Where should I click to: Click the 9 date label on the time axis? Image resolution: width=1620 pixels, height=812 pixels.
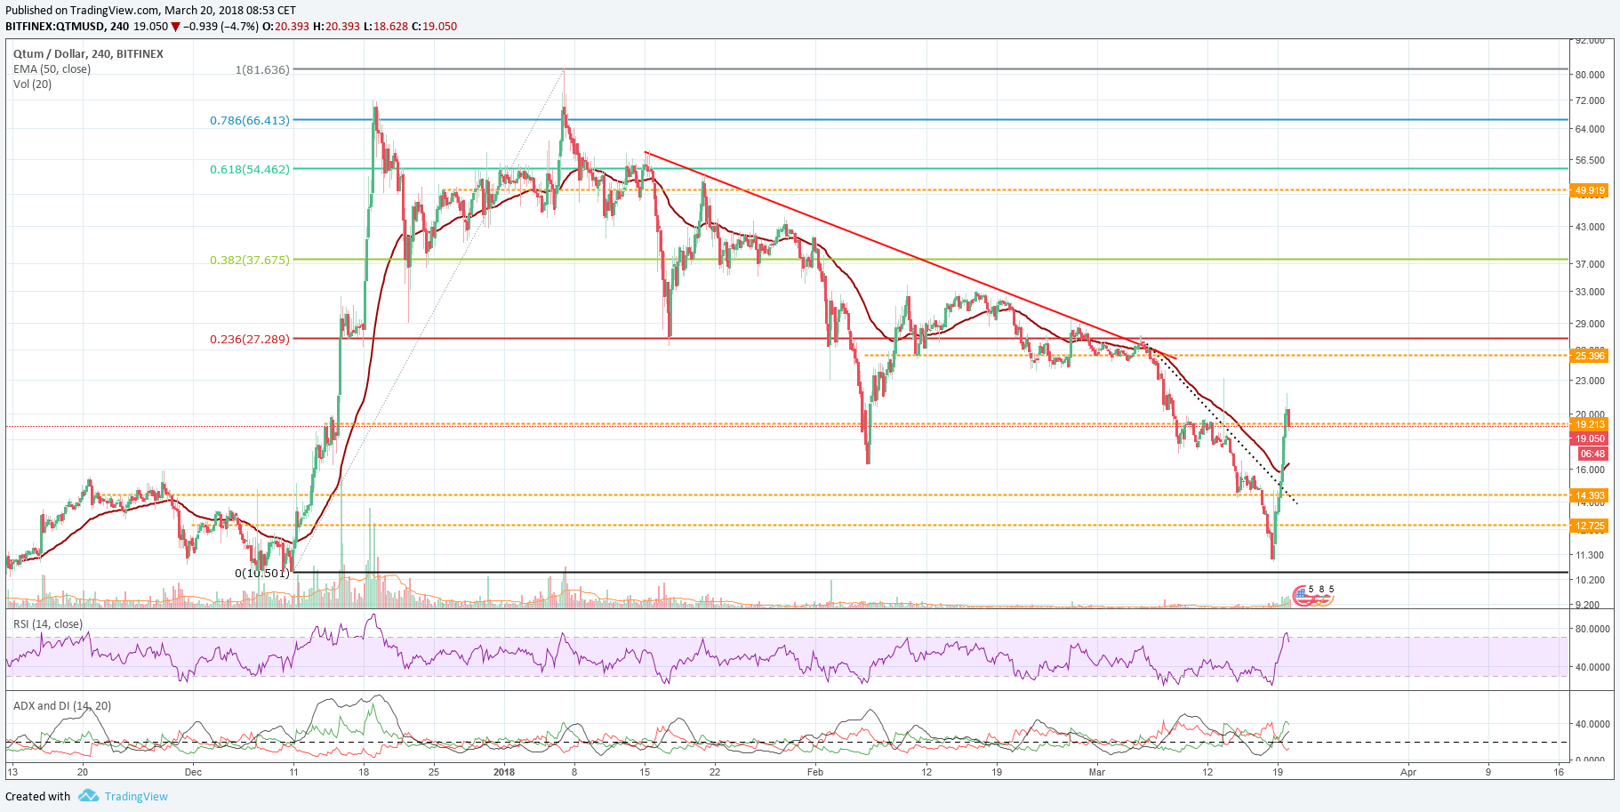click(1488, 772)
